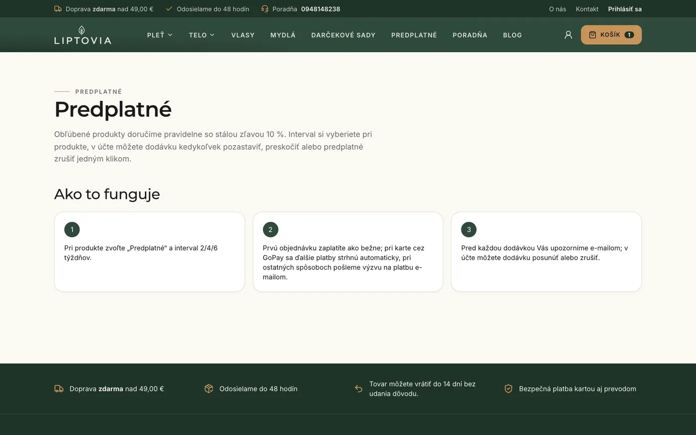Open the Predplatné nav item
This screenshot has height=435, width=696.
coord(414,35)
